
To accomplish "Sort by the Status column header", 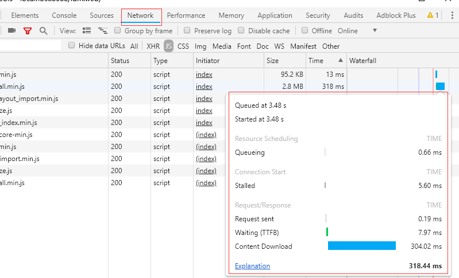I will (x=129, y=60).
